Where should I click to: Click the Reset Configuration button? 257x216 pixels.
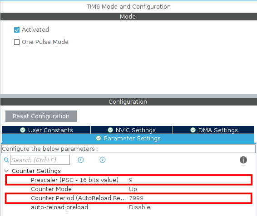coord(41,116)
